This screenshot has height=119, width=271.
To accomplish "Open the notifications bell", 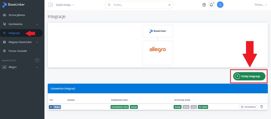I will (211, 5).
